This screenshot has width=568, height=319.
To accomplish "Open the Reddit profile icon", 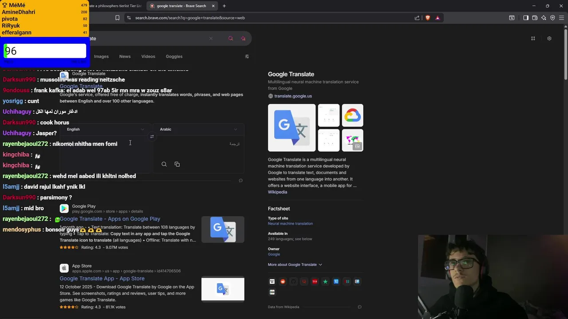I will 283,281.
